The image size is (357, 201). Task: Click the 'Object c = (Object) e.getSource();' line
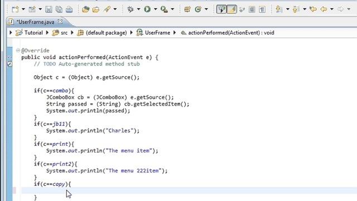(x=86, y=77)
